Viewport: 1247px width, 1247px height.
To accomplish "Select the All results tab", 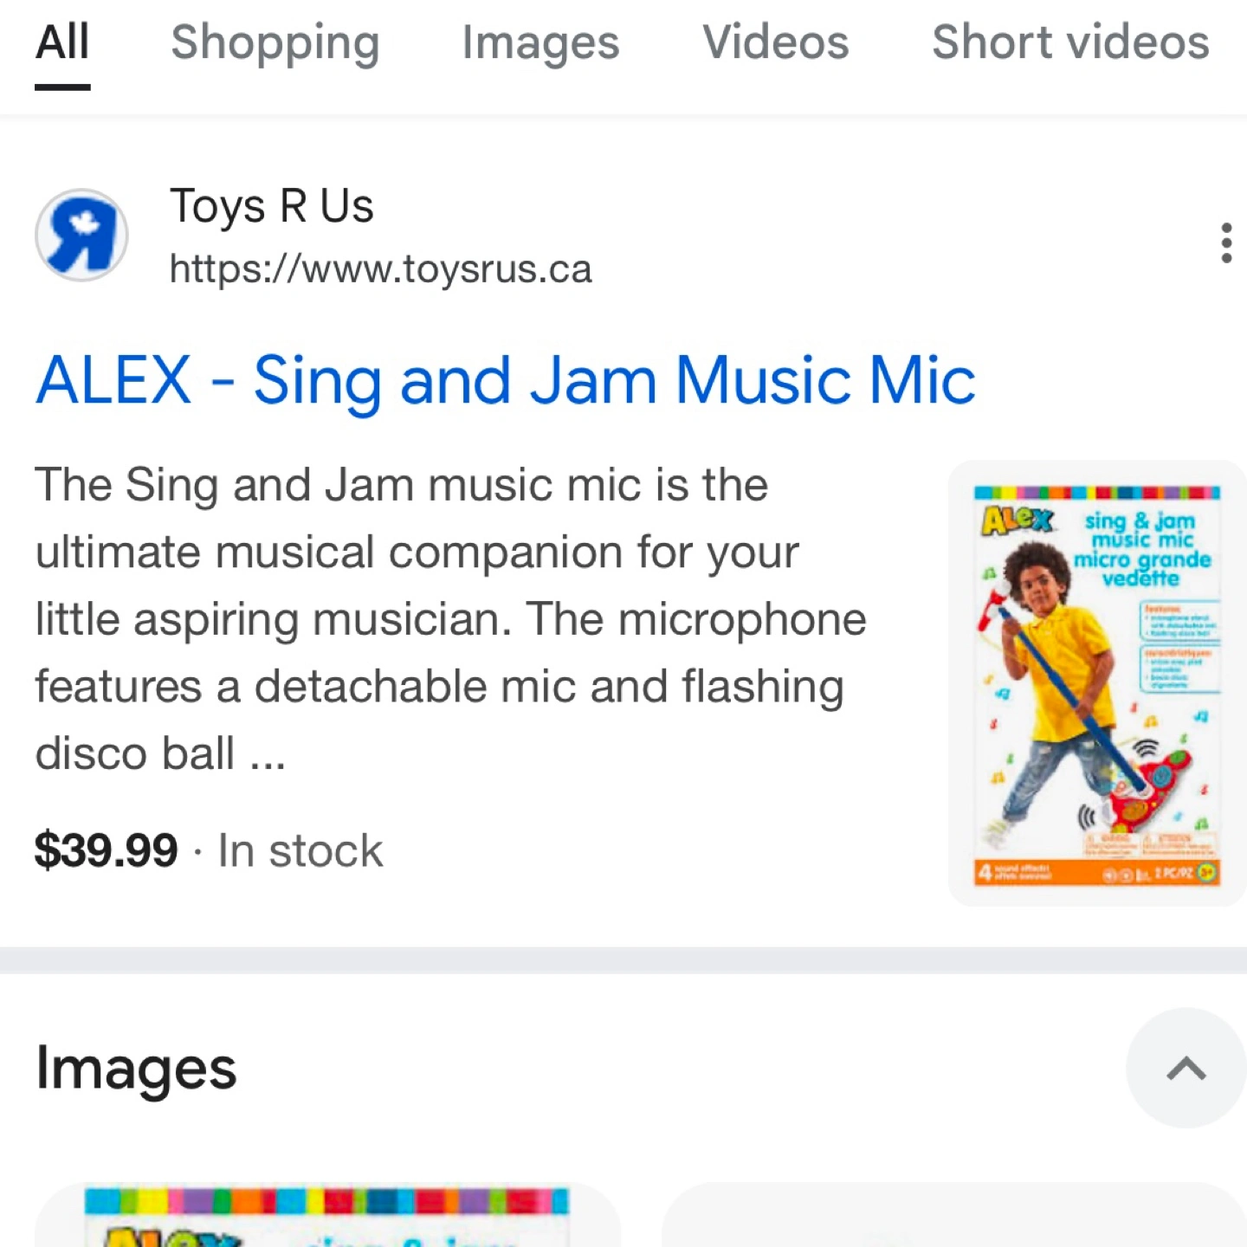I will click(x=62, y=42).
